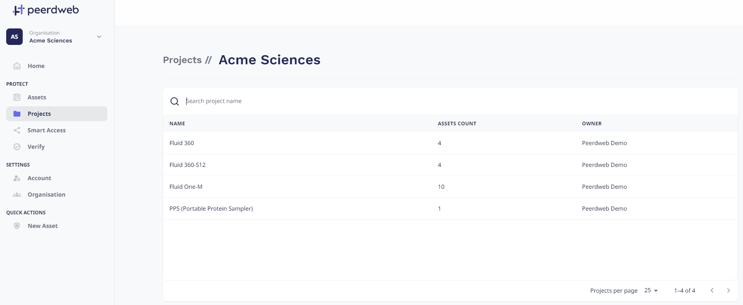743x305 pixels.
Task: Focus the Search project name field
Action: [458, 101]
